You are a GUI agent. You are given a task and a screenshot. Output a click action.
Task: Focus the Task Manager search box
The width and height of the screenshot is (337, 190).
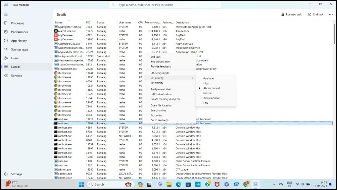165,5
